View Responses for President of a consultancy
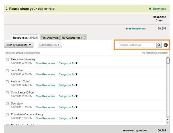This screenshot has height=133, width=173. click(x=46, y=118)
